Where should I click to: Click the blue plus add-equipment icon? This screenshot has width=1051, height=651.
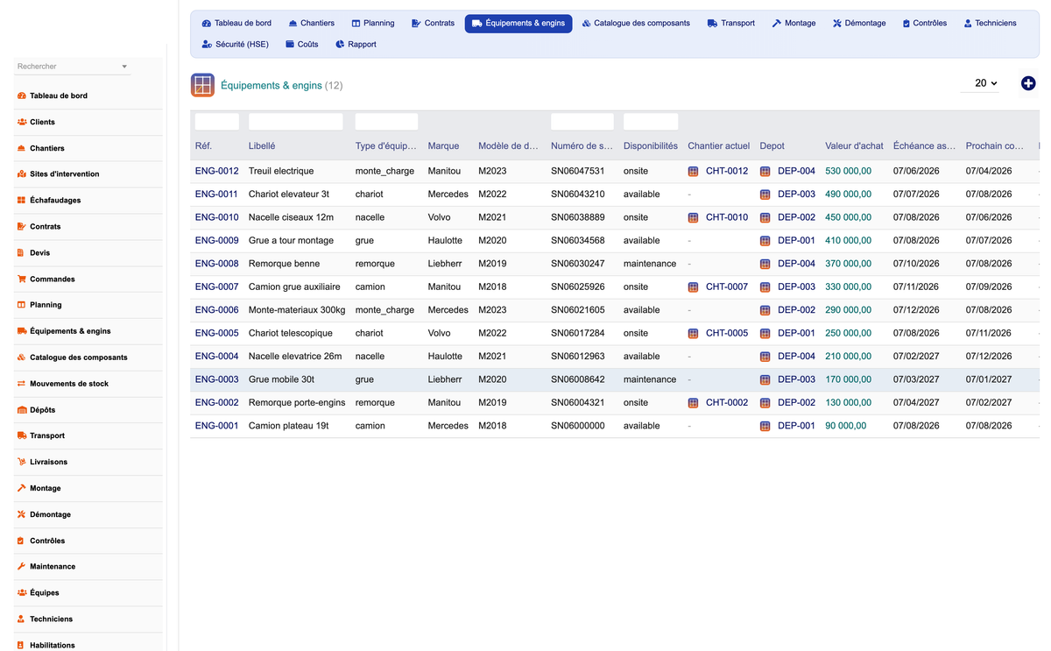(x=1028, y=83)
